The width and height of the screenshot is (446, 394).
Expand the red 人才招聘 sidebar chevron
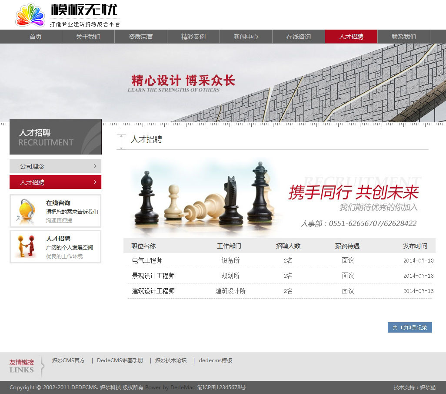click(x=95, y=182)
